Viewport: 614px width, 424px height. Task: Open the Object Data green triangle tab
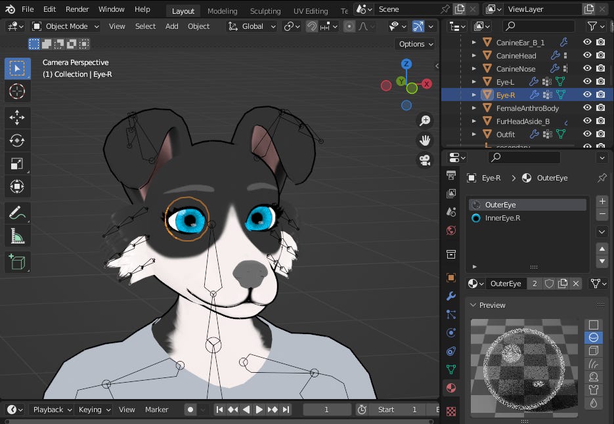coord(451,369)
